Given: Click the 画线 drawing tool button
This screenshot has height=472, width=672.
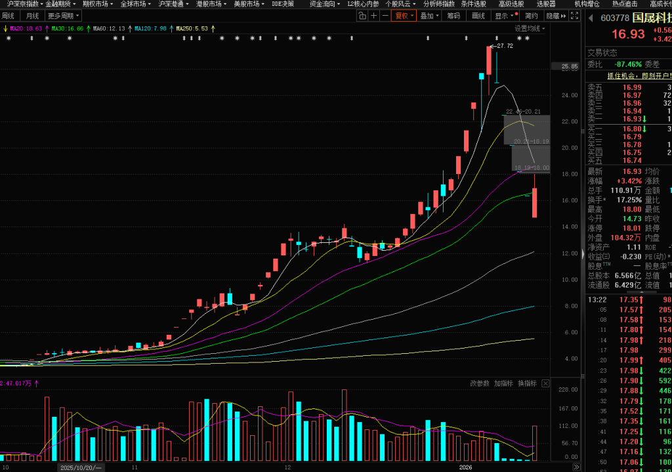Looking at the screenshot, I should pyautogui.click(x=478, y=16).
